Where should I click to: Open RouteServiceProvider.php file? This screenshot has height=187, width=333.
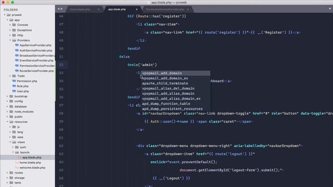36,71
